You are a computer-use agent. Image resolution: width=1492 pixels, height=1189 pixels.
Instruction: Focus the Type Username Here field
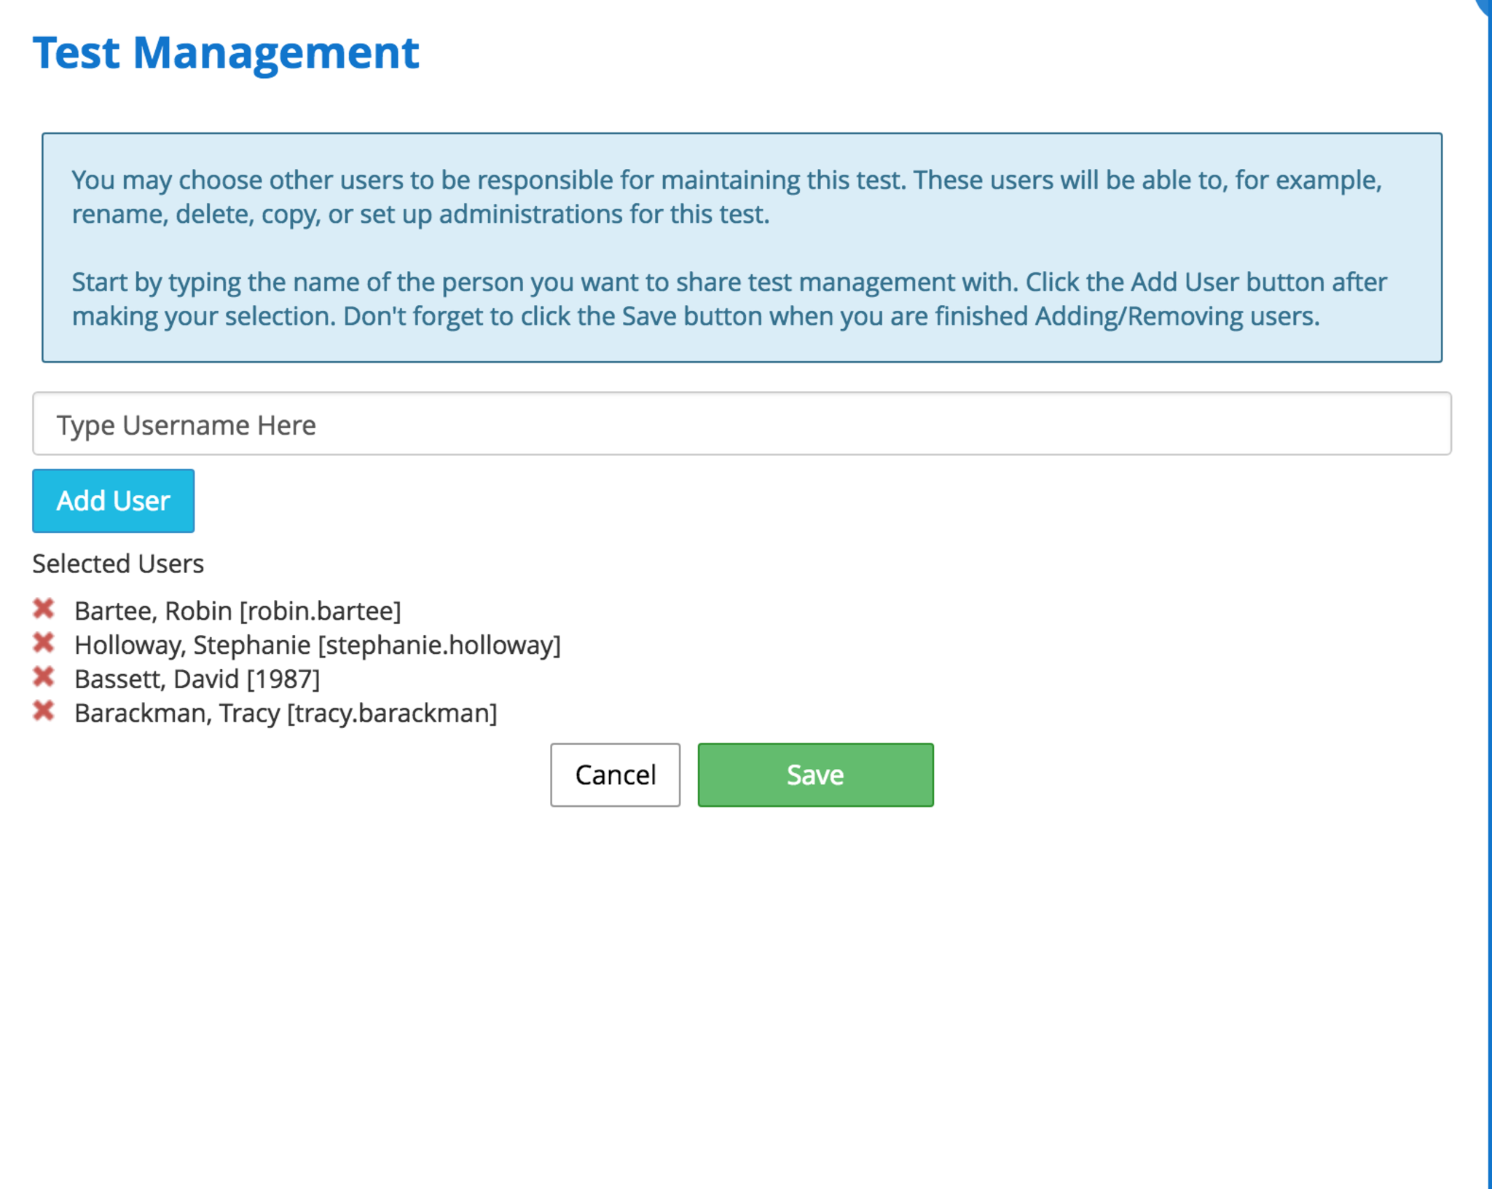741,424
